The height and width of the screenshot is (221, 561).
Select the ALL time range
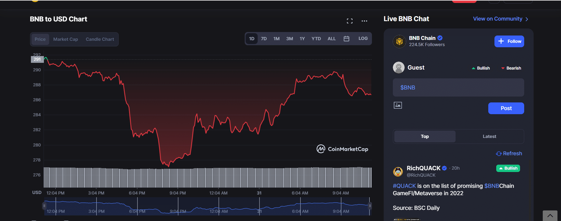click(x=332, y=39)
